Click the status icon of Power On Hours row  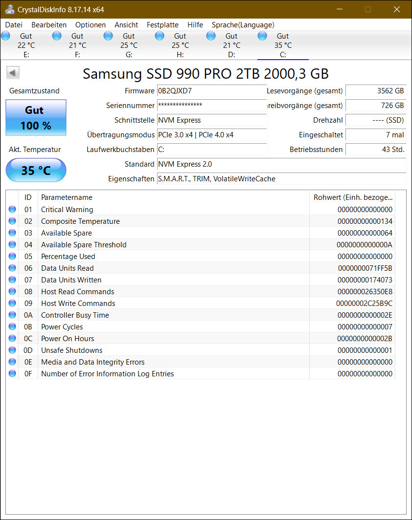[x=12, y=338]
